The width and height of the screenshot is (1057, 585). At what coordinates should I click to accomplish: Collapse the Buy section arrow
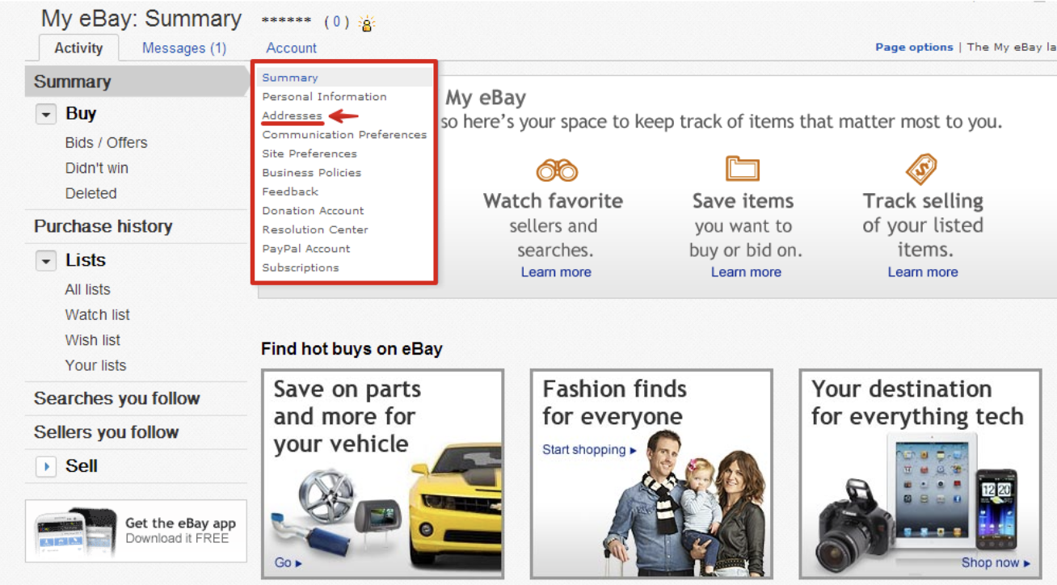tap(46, 115)
